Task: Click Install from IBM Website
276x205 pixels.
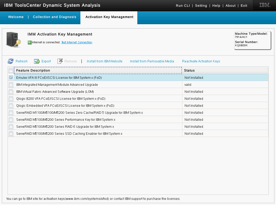Action: tap(104, 61)
